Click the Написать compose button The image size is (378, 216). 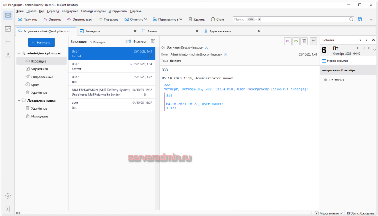point(41,43)
